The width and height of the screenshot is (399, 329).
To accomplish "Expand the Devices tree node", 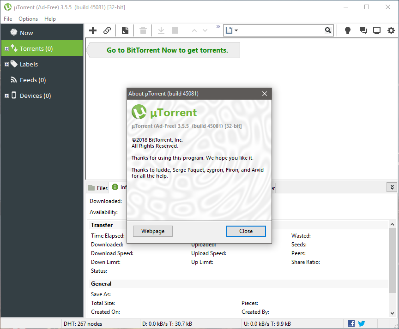I will coord(6,96).
